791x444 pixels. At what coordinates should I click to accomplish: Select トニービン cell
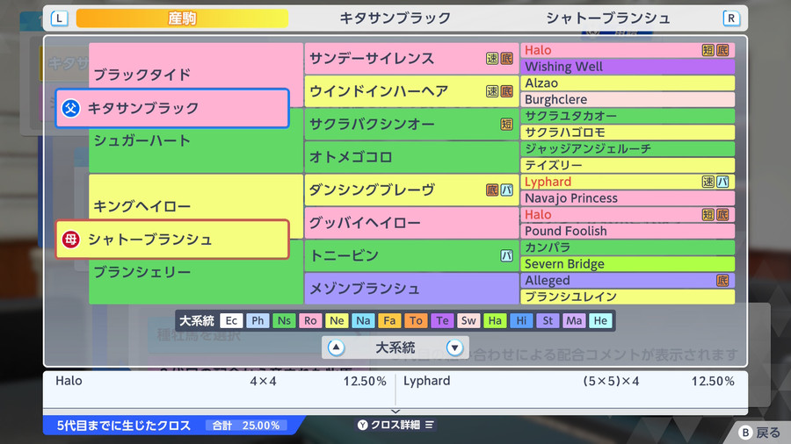click(411, 255)
